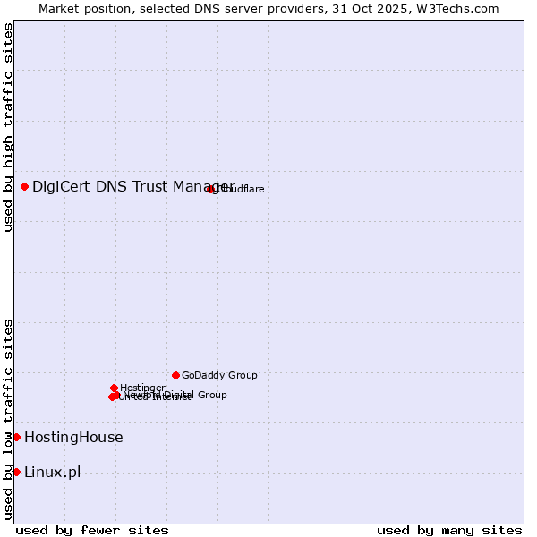Select the Newfold Digital Group marker
537x537 pixels.
coord(116,395)
